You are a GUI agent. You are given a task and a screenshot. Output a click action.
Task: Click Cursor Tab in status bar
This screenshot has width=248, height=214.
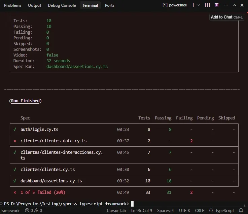(x=116, y=211)
